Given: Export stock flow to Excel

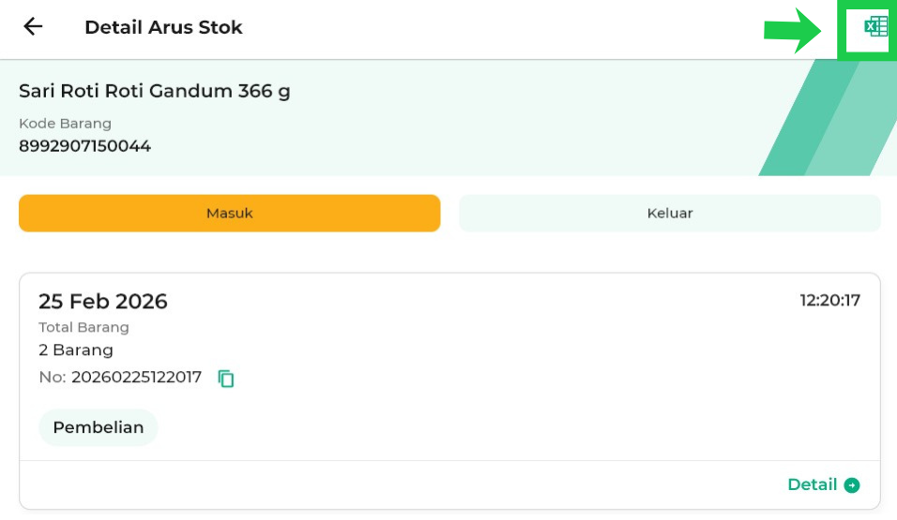Looking at the screenshot, I should coord(874,27).
